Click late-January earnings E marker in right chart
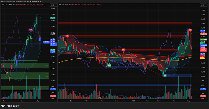Screen dimensions: 209x109 pos(147,98)
